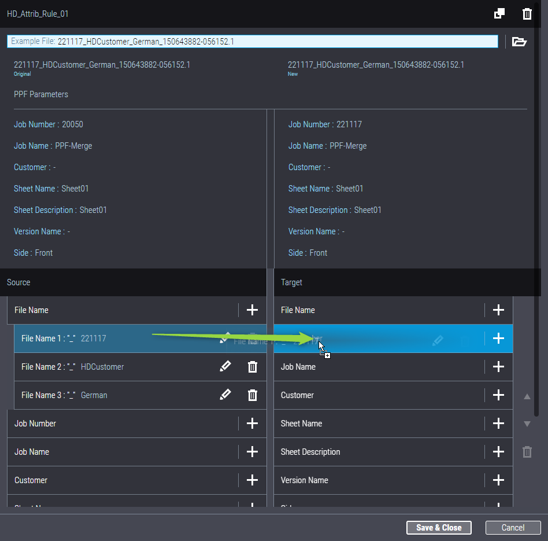Open the example file folder browser
Screen dimensions: 548x541
(x=519, y=42)
